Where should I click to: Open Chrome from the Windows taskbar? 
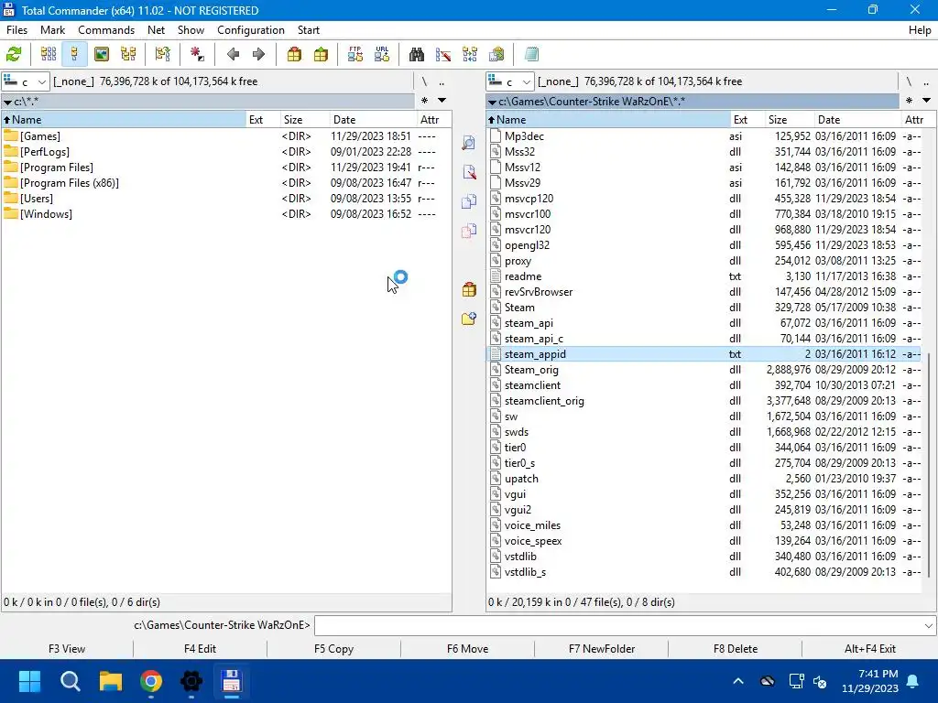(x=151, y=681)
